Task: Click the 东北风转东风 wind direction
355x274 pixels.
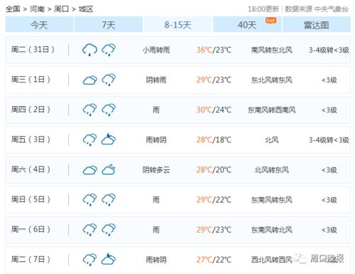Action: (x=272, y=80)
